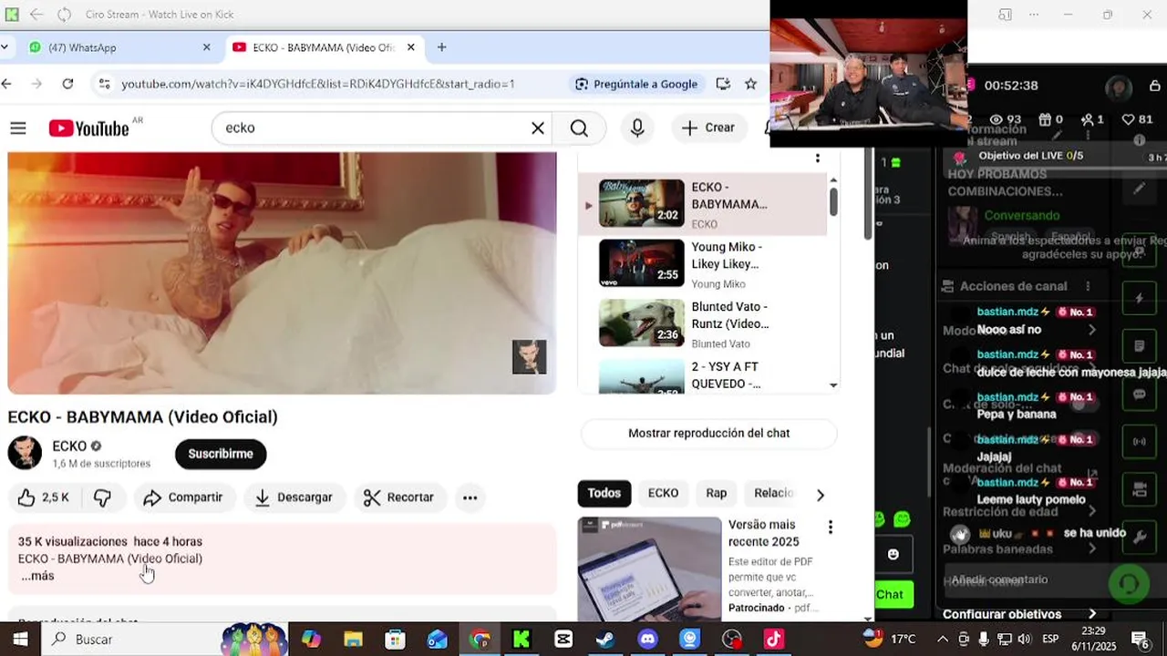Open TikTok from the taskbar
Screen dimensions: 1167x656
(x=774, y=640)
